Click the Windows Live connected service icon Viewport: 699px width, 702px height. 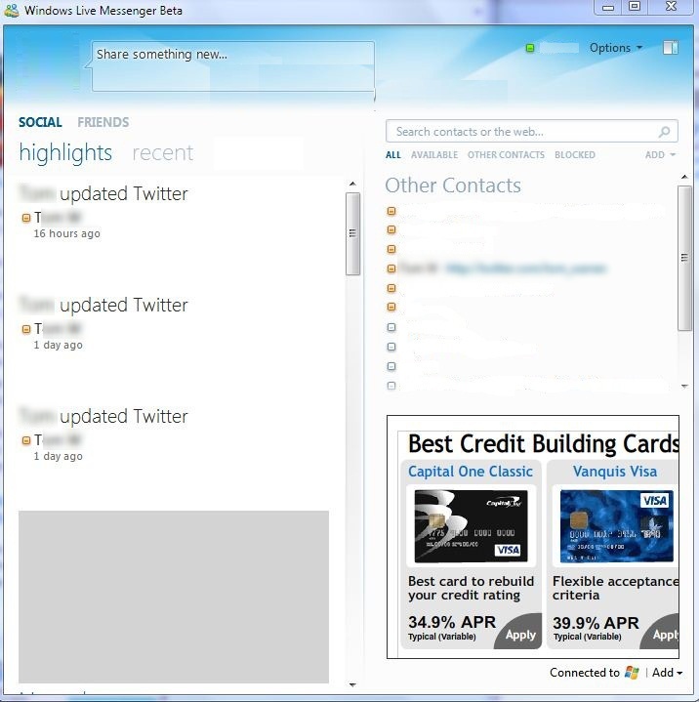point(632,673)
